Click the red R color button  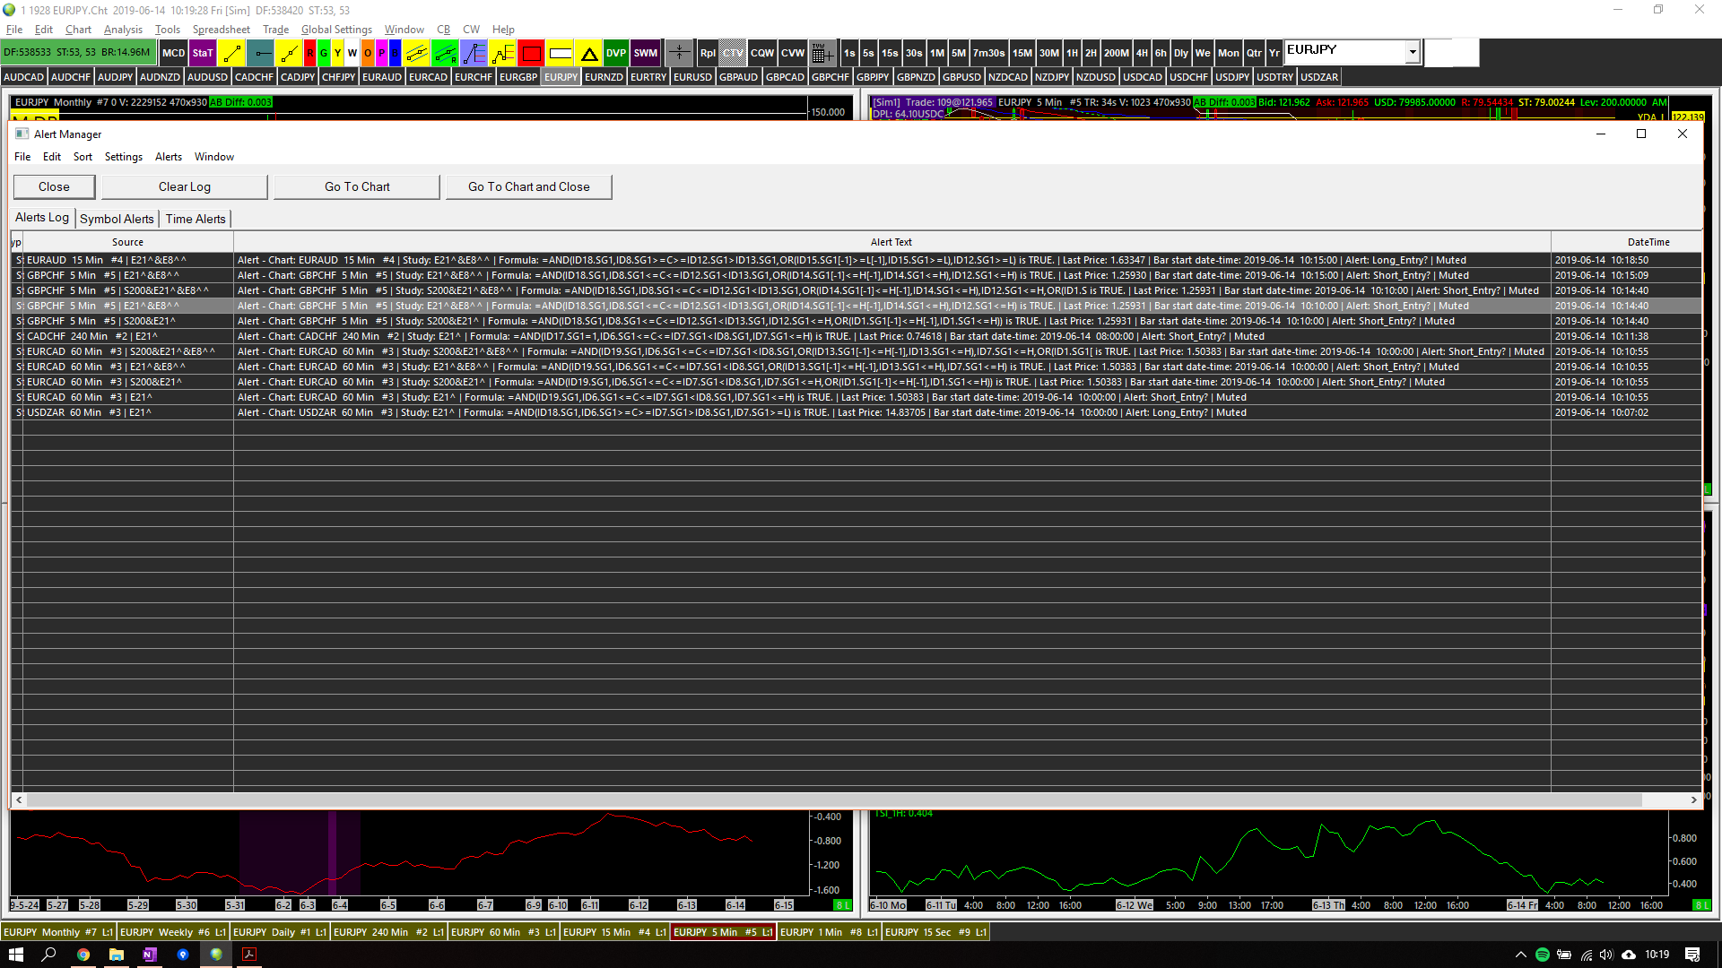click(310, 54)
